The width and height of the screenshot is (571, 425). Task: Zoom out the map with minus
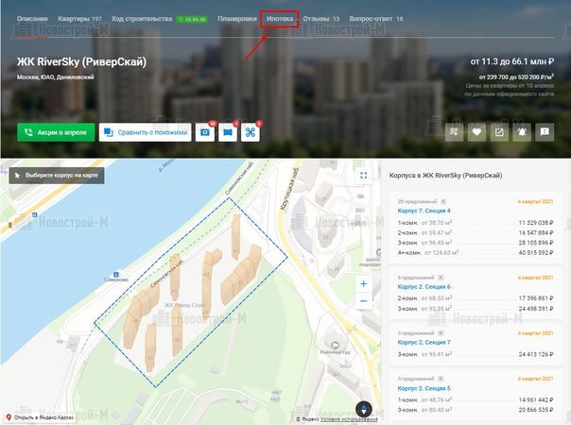tap(363, 301)
